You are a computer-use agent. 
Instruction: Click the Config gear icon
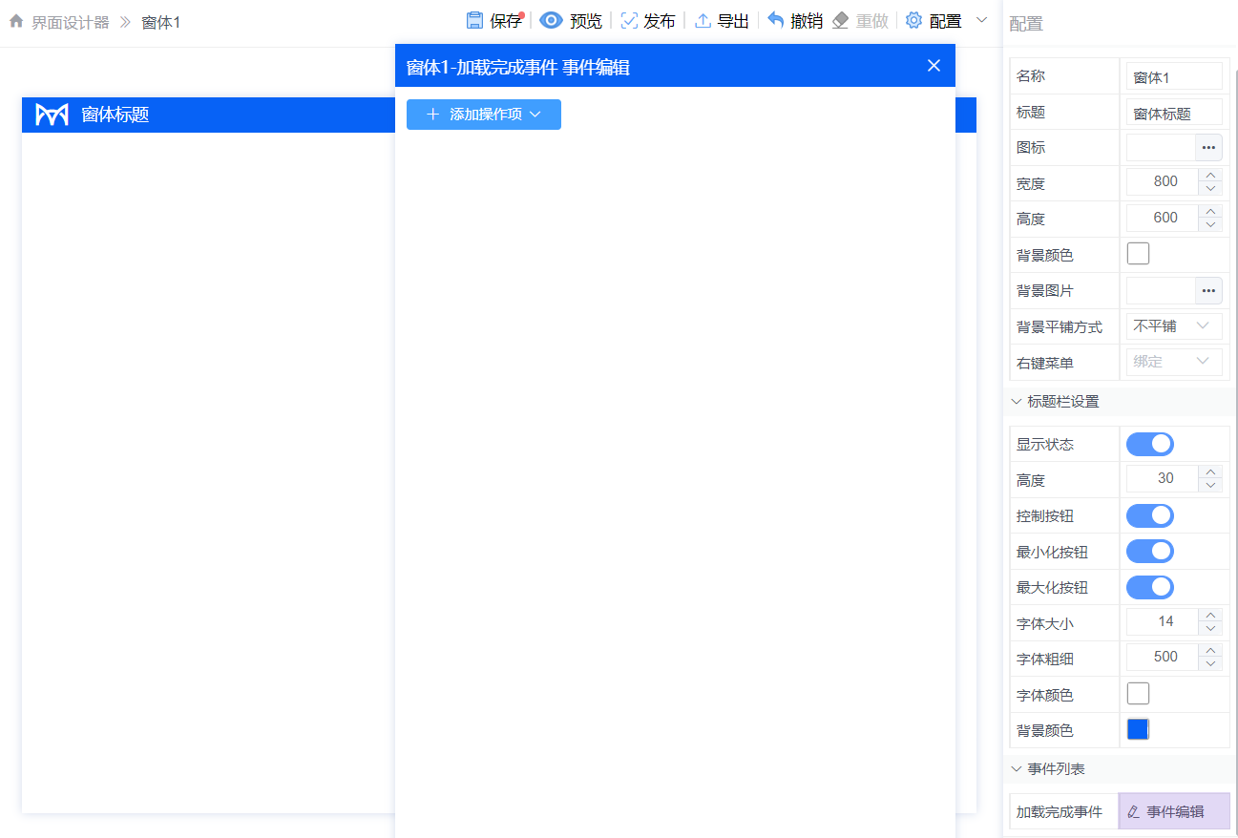913,21
